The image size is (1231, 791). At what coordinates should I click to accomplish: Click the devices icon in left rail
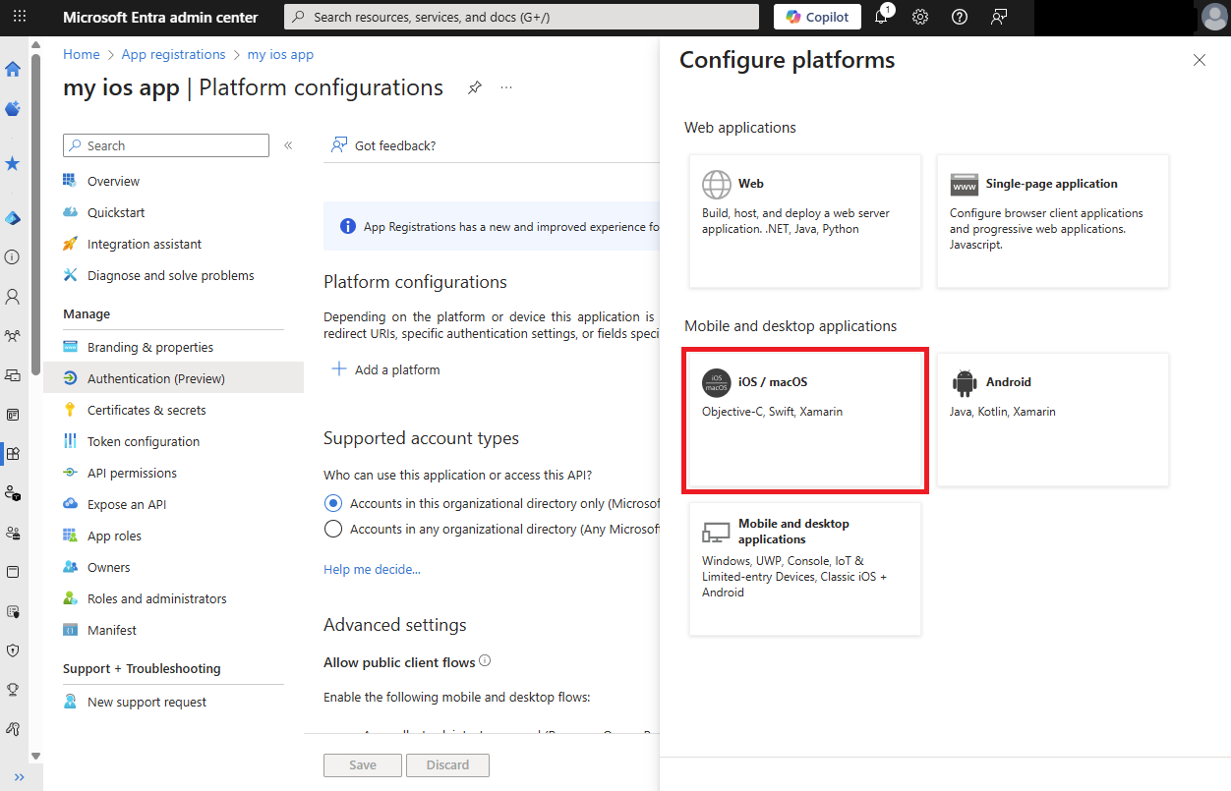13,374
